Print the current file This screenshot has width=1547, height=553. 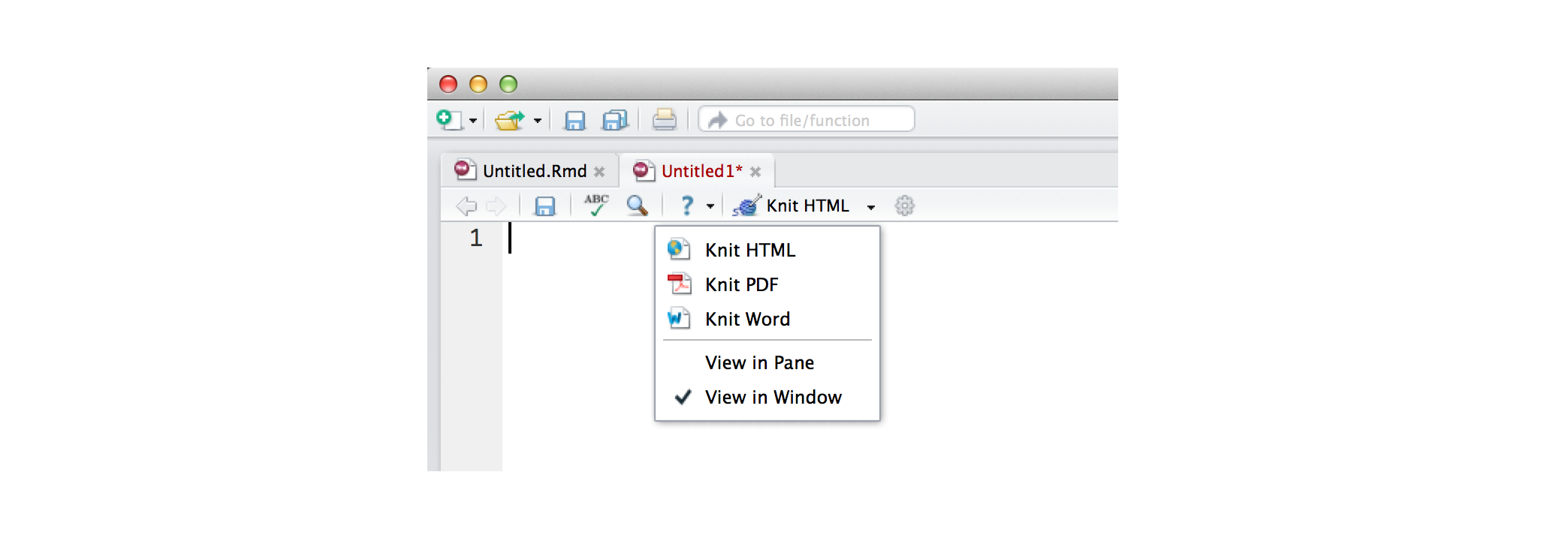pos(664,120)
